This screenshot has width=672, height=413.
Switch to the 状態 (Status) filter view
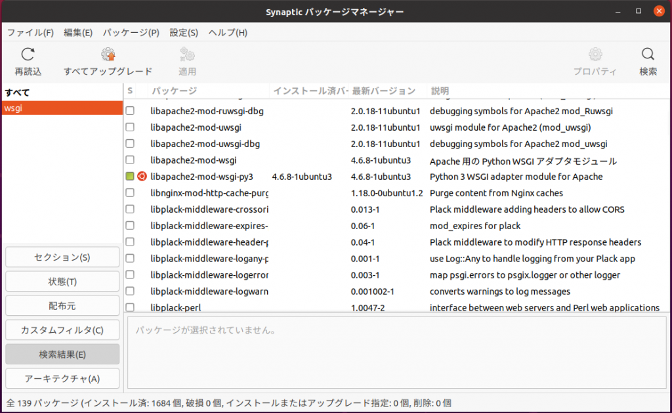click(62, 281)
